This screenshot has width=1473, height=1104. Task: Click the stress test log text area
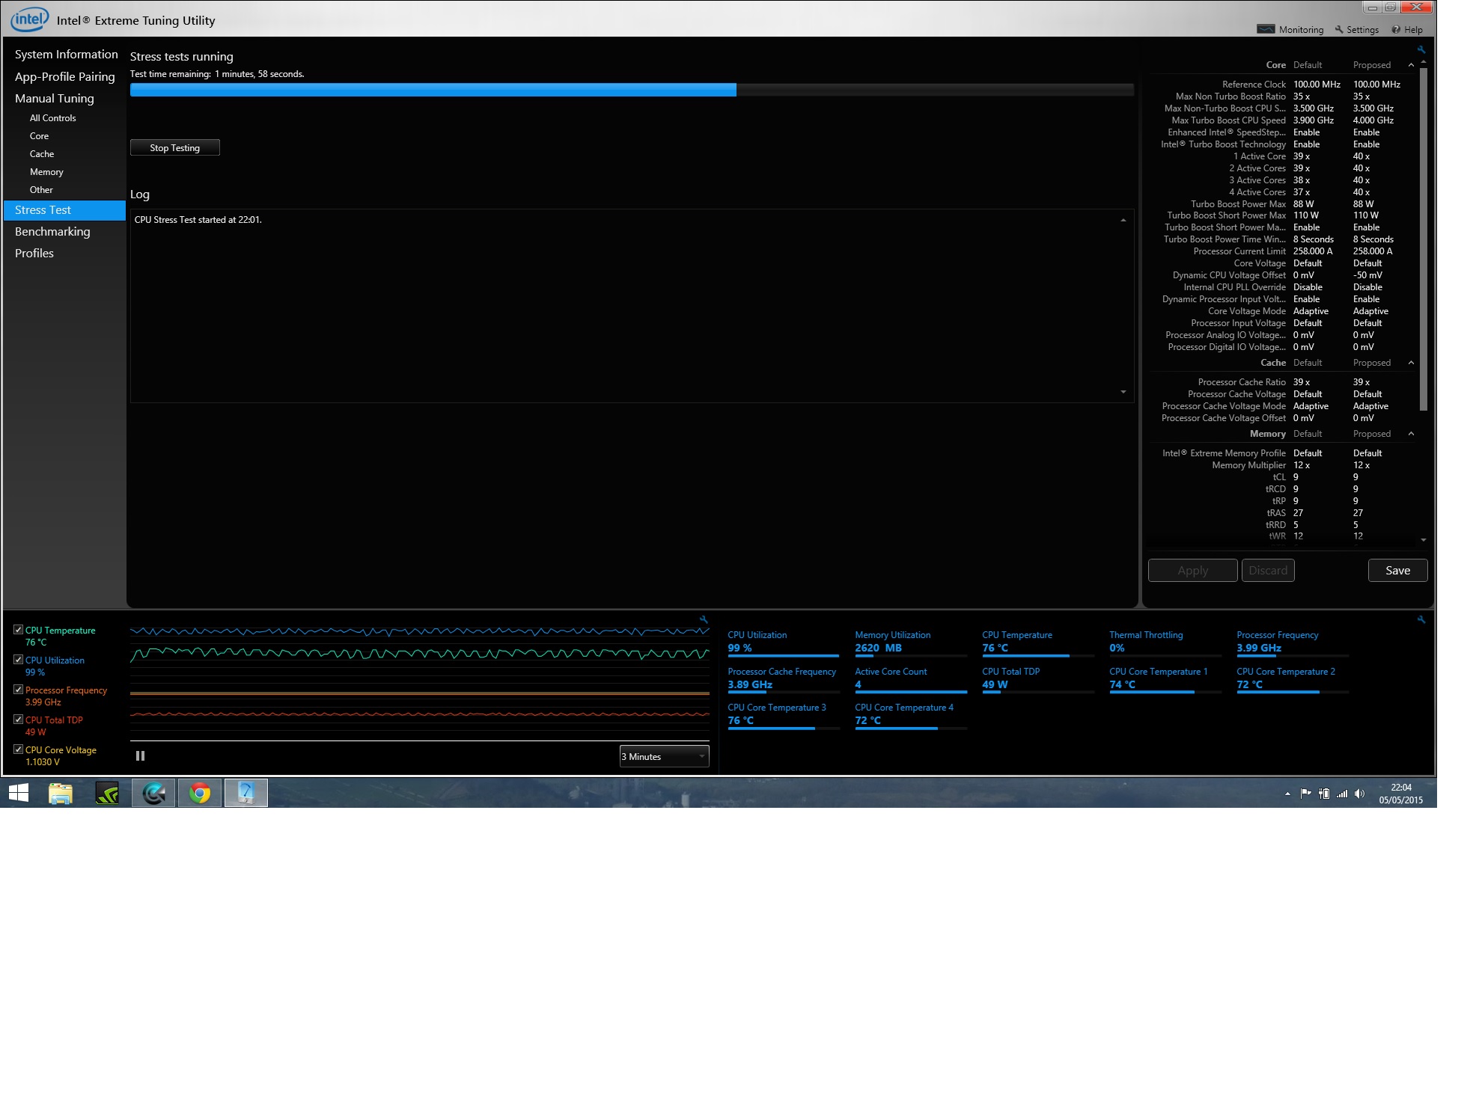click(632, 306)
